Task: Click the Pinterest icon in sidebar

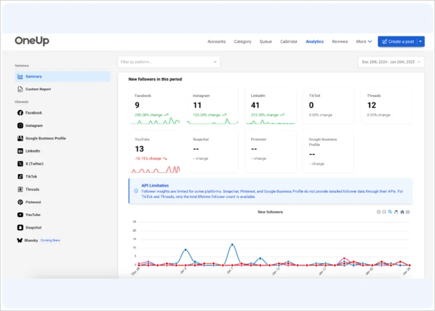Action: 20,202
